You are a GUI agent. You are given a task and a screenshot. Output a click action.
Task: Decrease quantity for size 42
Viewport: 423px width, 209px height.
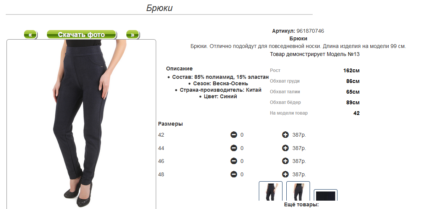click(x=234, y=134)
